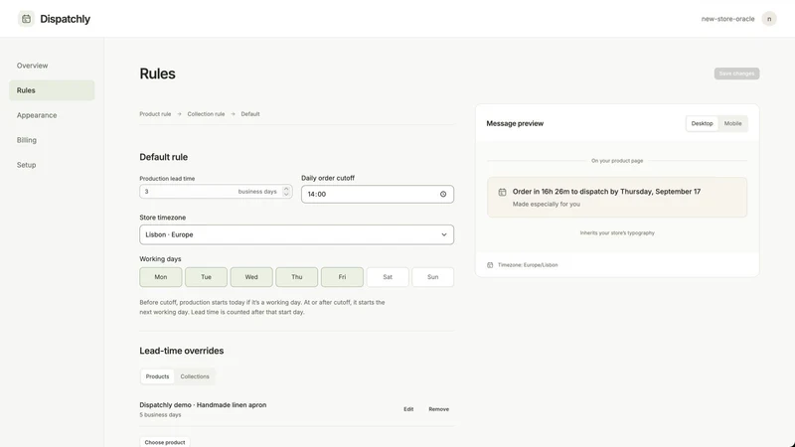The height and width of the screenshot is (447, 795).
Task: Switch preview to the Desktop tab
Action: click(x=702, y=123)
